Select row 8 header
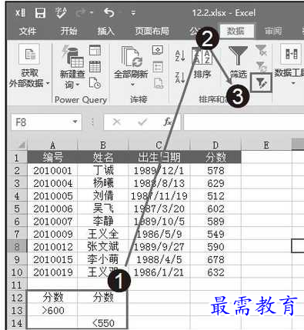 17,247
